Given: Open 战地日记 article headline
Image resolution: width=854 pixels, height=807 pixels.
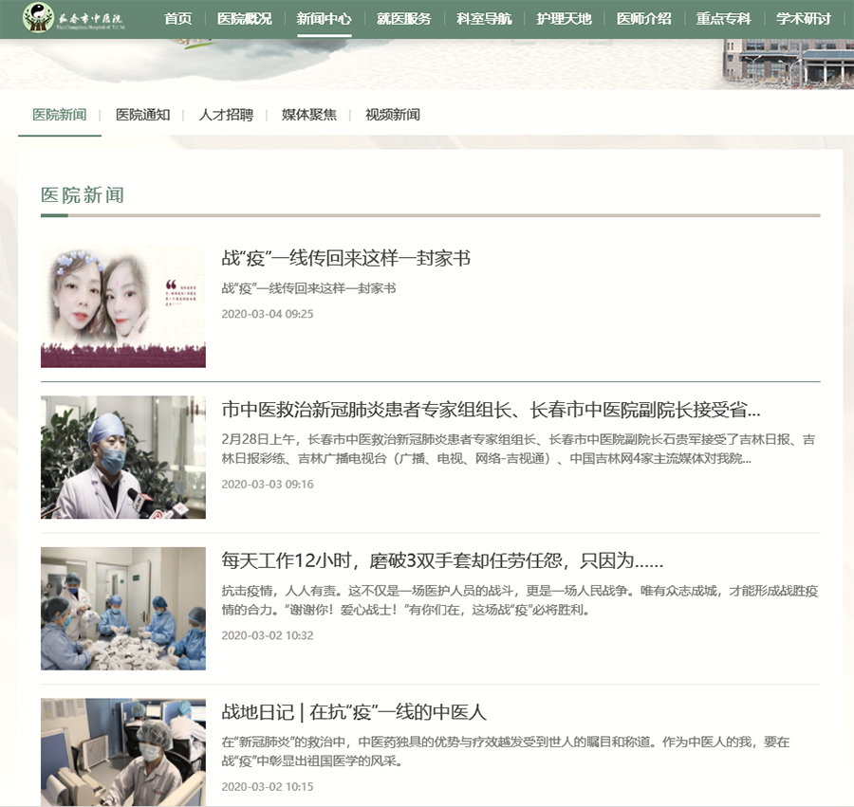Looking at the screenshot, I should tap(354, 711).
